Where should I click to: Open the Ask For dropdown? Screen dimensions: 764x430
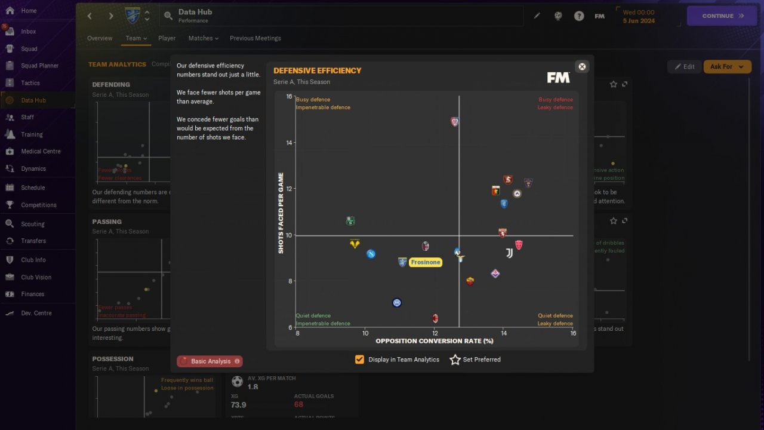[x=728, y=67]
